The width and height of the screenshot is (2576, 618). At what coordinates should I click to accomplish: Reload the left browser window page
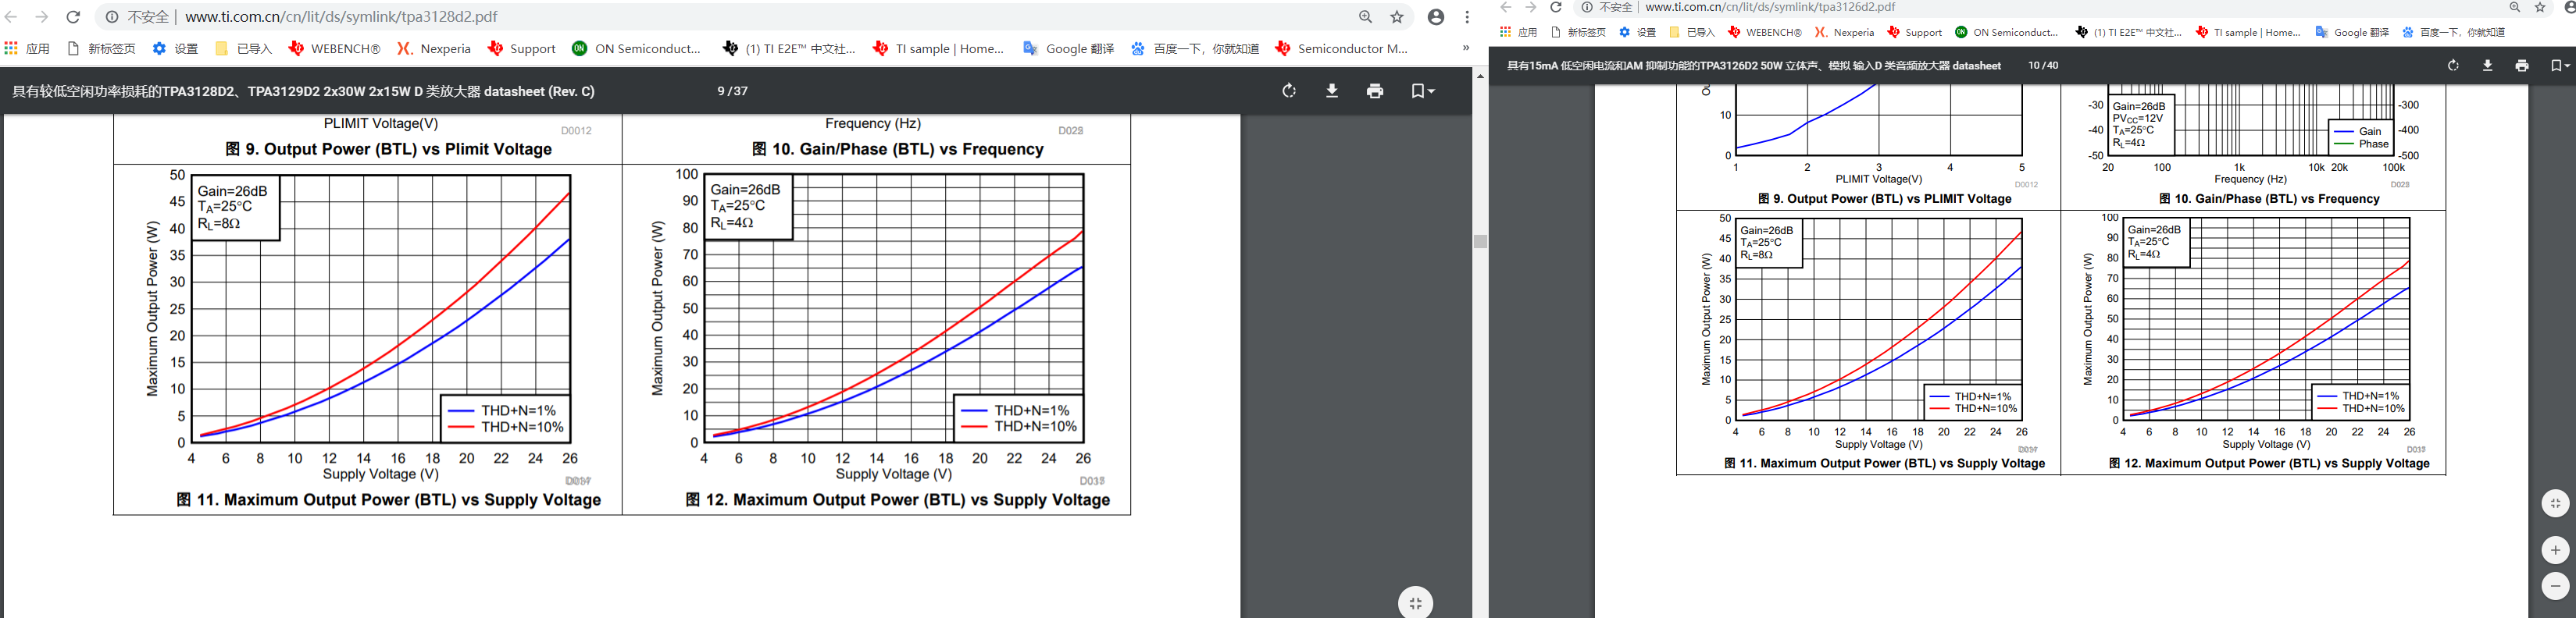pos(73,17)
